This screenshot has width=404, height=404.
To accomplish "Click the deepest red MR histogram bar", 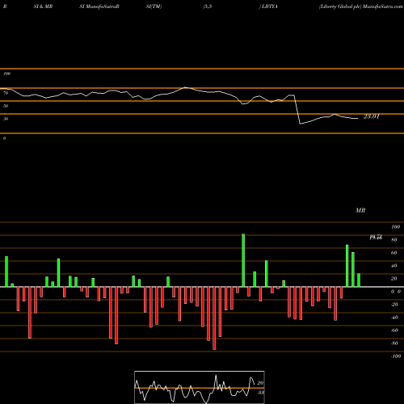I will pyautogui.click(x=214, y=318).
